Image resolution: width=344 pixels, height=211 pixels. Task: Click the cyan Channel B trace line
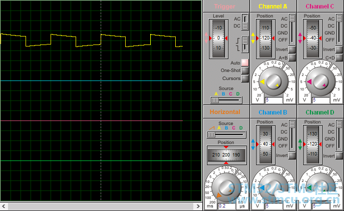point(92,81)
